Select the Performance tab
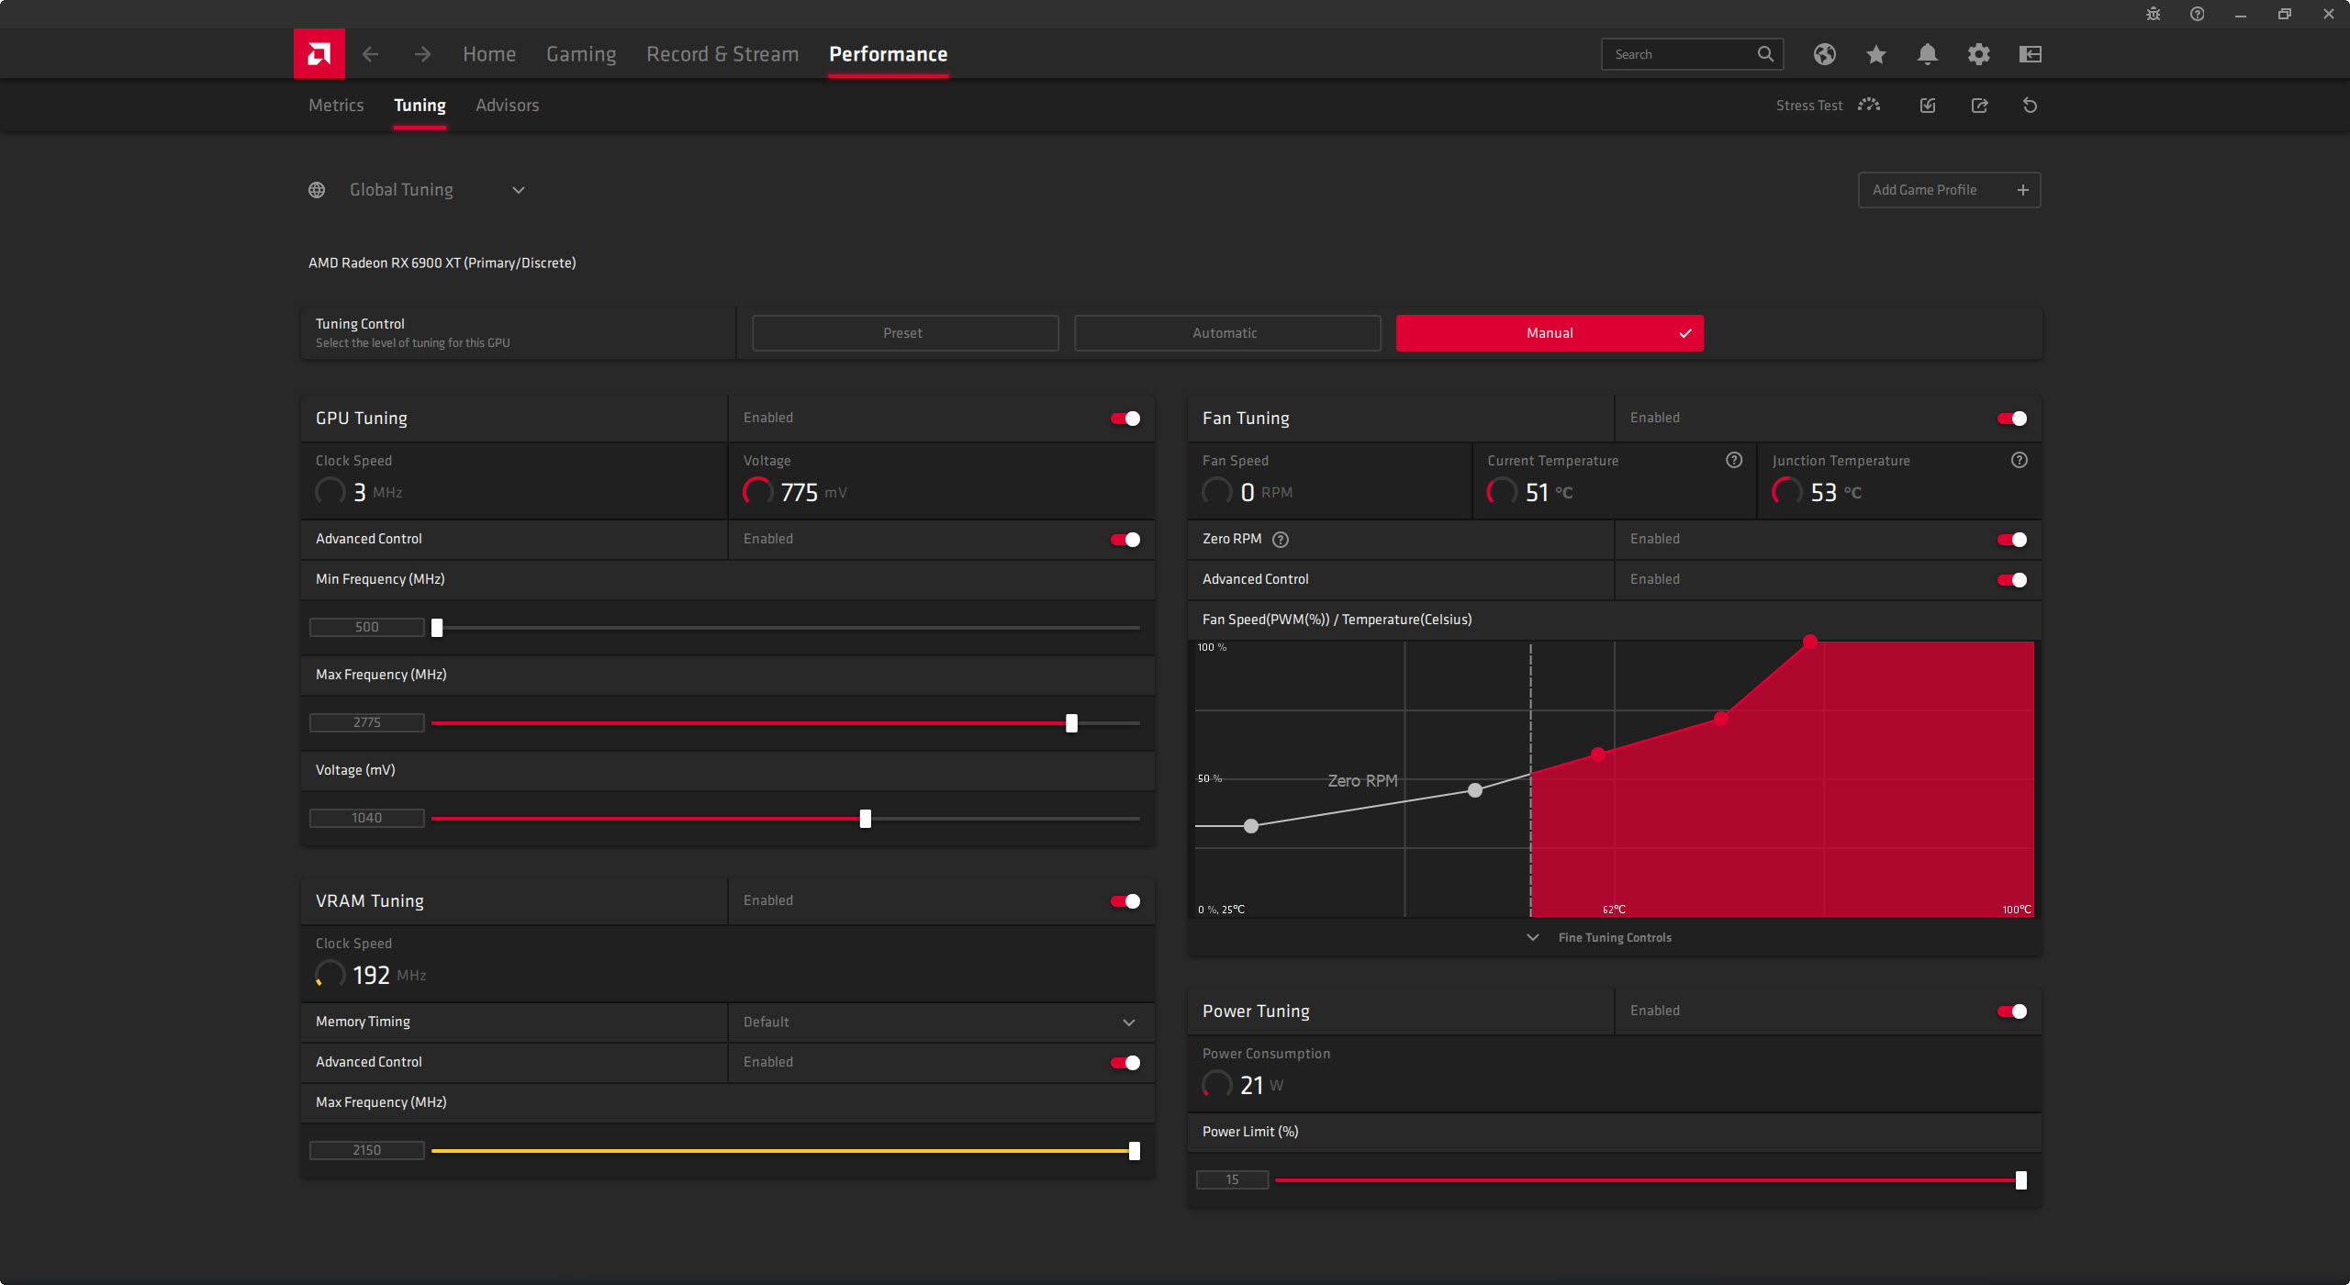 tap(888, 54)
